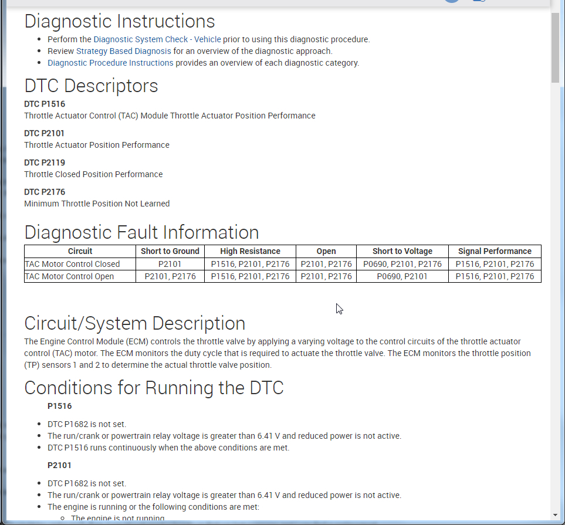The height and width of the screenshot is (525, 565).
Task: Click 'DTC P1516 runs continuously' bullet
Action: [168, 448]
